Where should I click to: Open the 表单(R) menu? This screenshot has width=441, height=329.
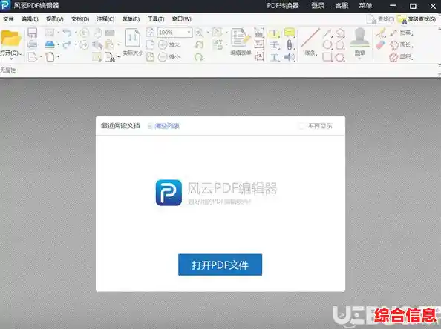tap(131, 19)
